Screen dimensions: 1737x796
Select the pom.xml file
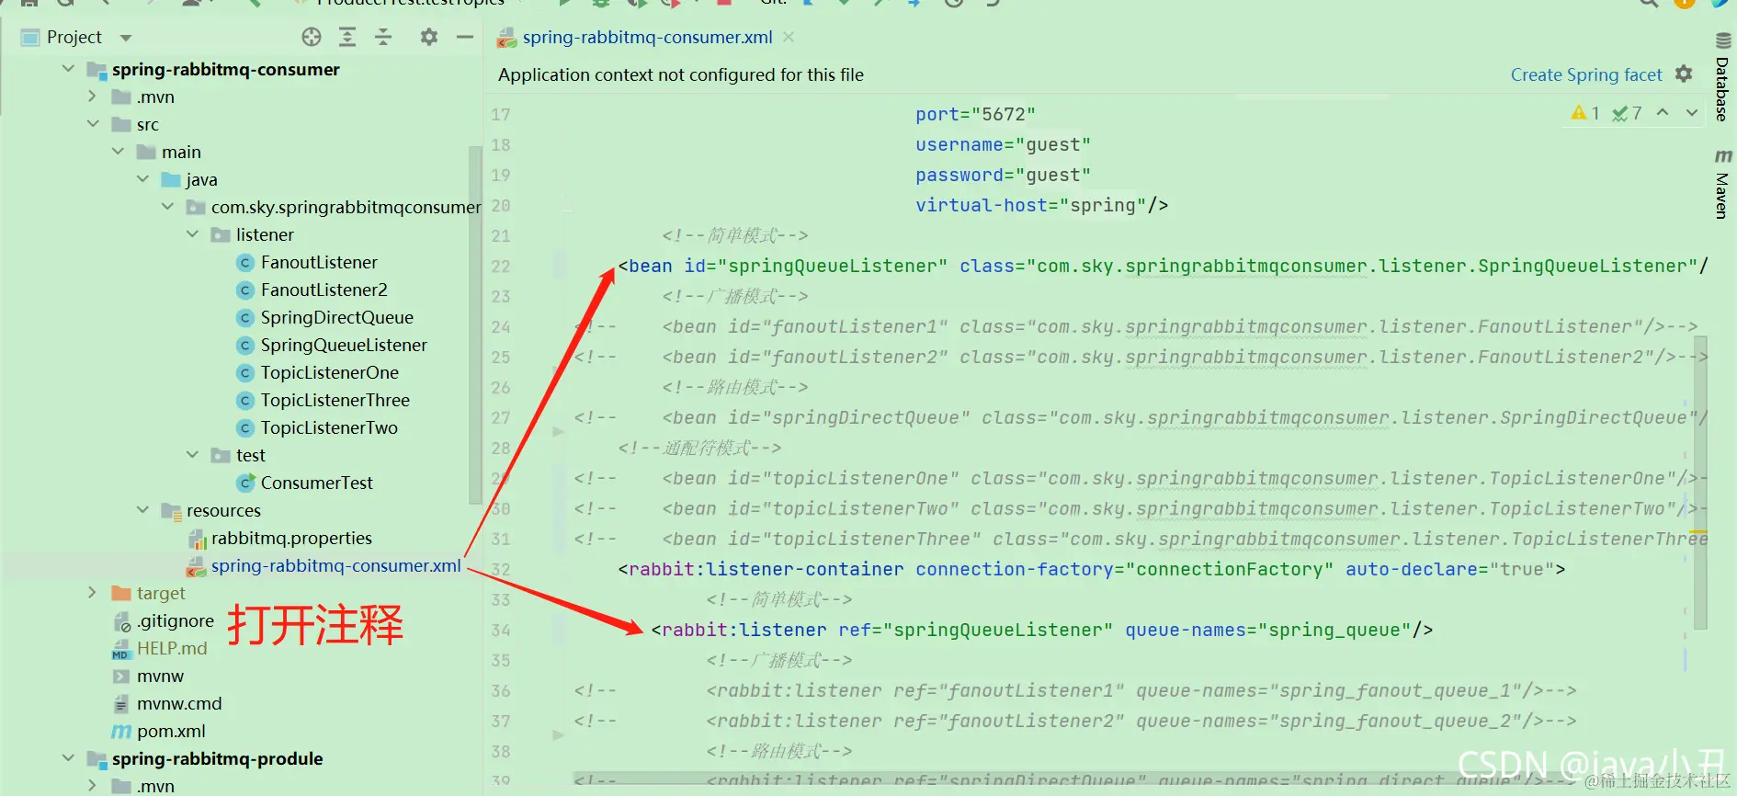(x=171, y=731)
